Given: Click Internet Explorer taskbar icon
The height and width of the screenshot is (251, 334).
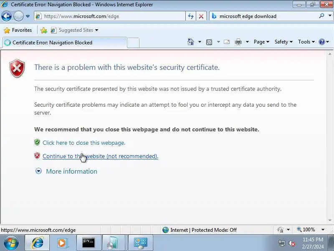Looking at the screenshot, I should (x=37, y=243).
